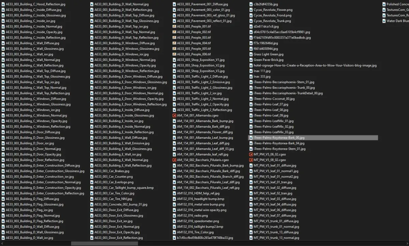Select AM132_016_metal wire opacity.png
This screenshot has width=409, height=246.
202,210
